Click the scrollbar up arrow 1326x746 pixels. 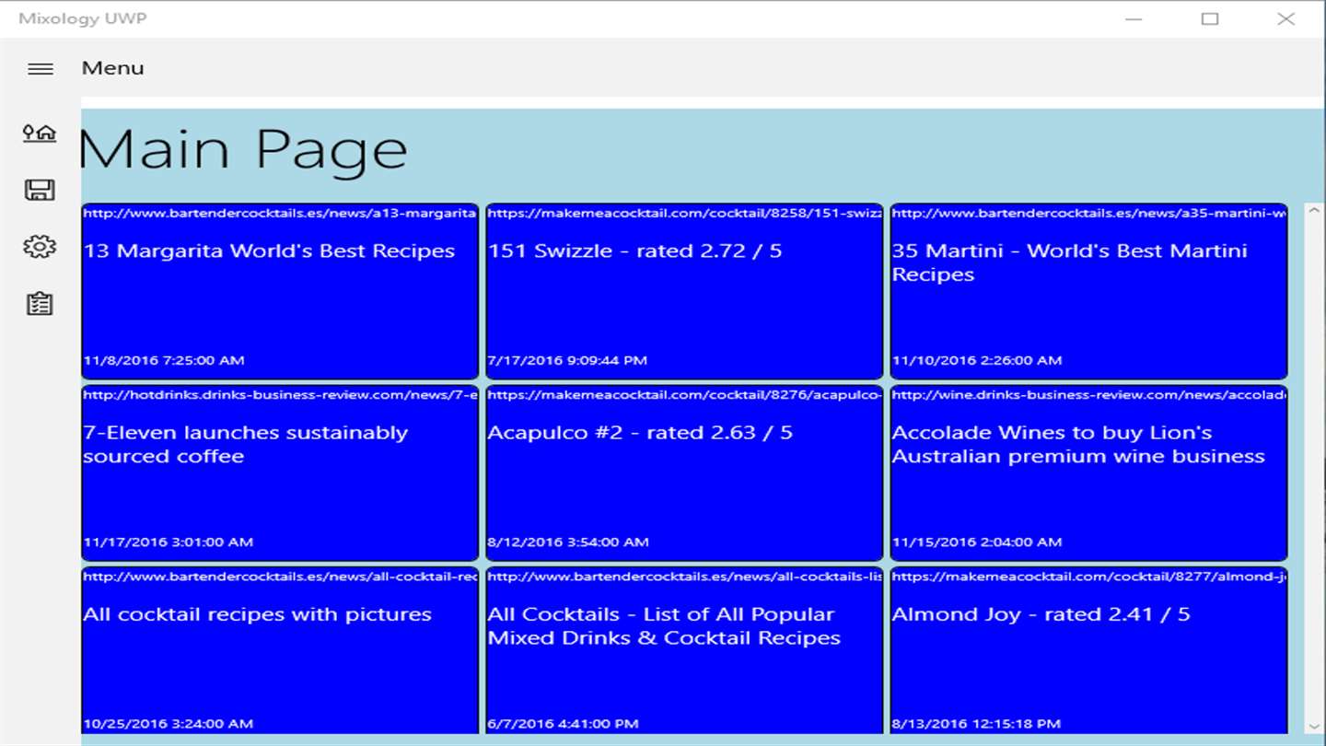(1314, 211)
